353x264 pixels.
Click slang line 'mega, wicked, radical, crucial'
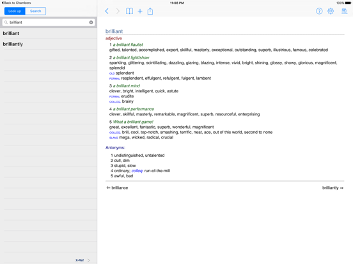146,137
